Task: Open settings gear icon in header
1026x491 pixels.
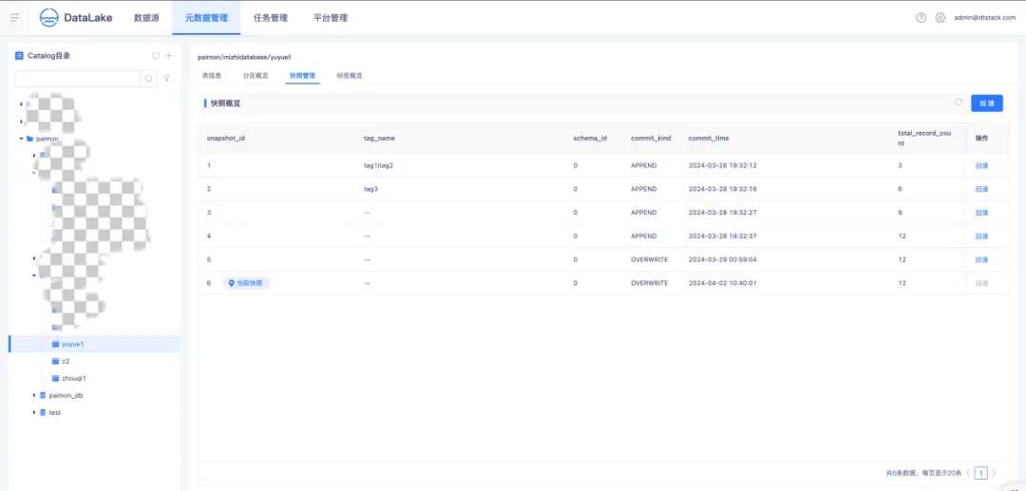Action: (x=940, y=17)
